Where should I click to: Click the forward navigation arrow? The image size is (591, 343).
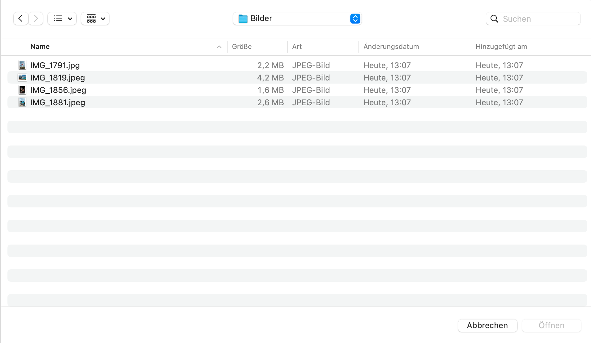click(x=36, y=19)
